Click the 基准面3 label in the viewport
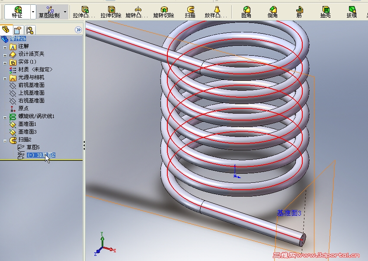 289,213
